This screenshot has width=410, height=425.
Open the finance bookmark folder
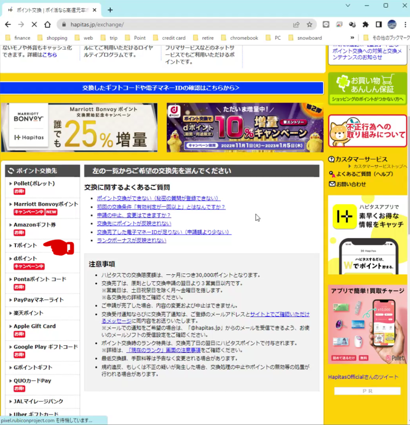coord(18,38)
